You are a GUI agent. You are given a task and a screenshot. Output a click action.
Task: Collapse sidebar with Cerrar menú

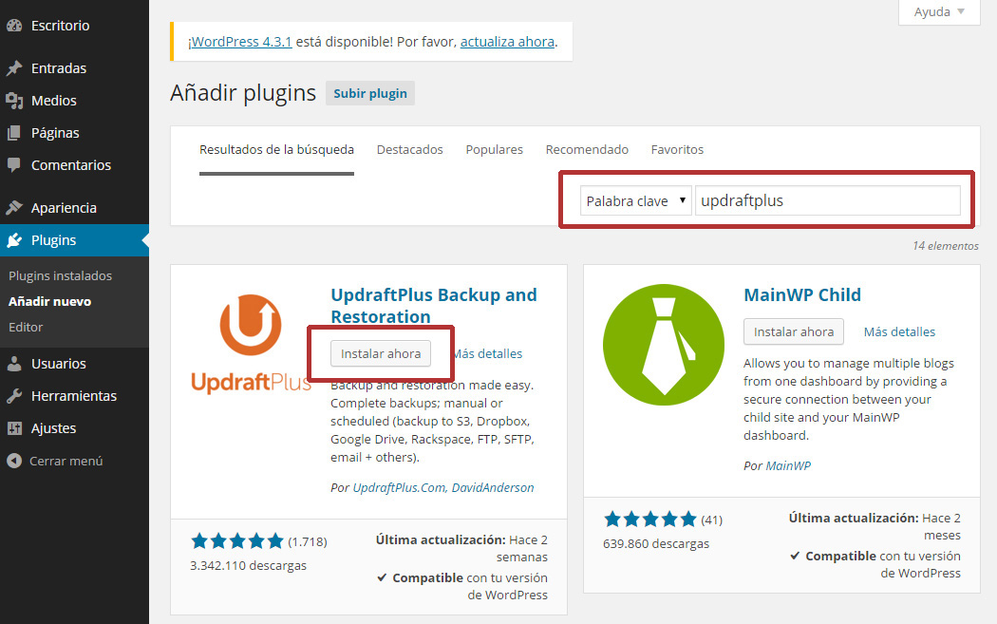pyautogui.click(x=55, y=461)
